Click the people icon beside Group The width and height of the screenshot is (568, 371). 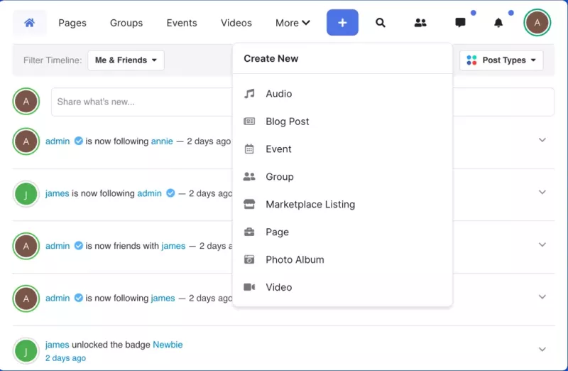[x=249, y=176]
